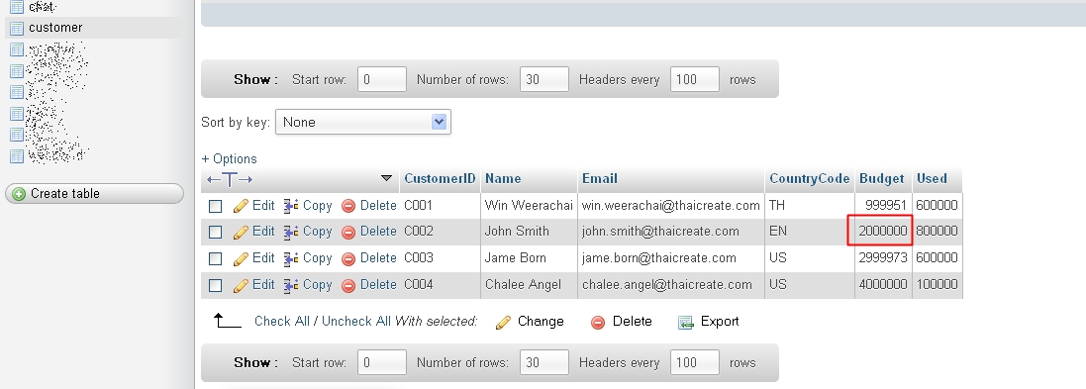Click the Export icon below the table
Viewport: 1086px width, 389px height.
(686, 323)
